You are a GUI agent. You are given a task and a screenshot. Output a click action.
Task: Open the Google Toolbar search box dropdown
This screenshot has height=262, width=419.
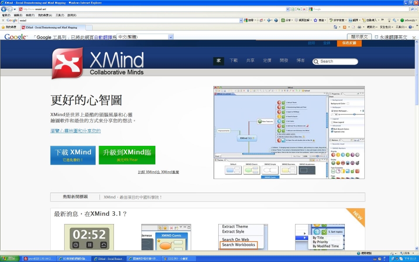click(x=241, y=20)
